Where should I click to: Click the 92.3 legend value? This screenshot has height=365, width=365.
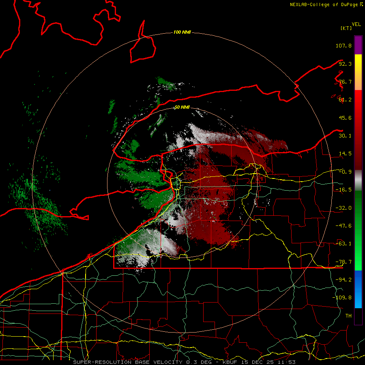coord(345,64)
